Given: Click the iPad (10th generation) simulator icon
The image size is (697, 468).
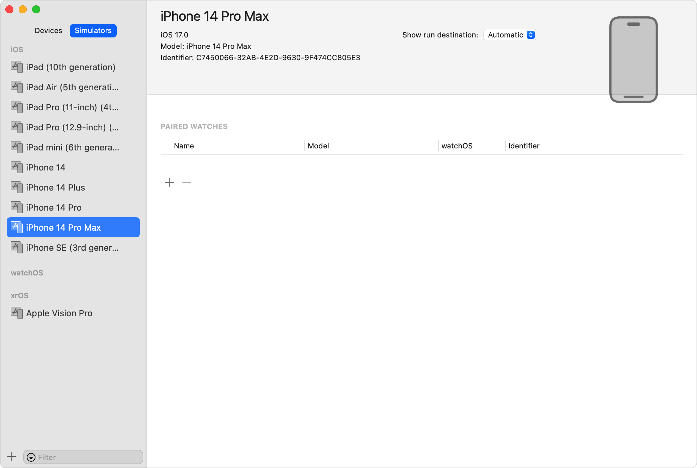Looking at the screenshot, I should click(x=17, y=67).
